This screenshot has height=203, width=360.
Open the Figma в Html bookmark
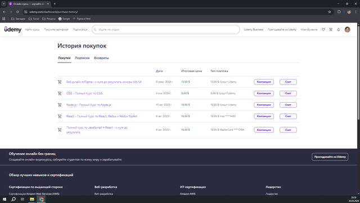coord(82,19)
